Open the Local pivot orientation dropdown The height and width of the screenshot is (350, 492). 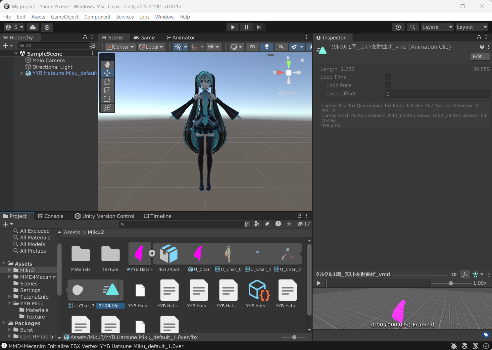[x=151, y=47]
